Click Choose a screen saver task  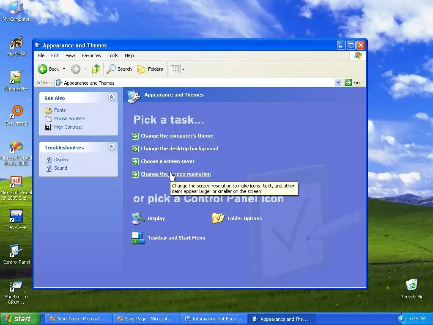tap(167, 161)
